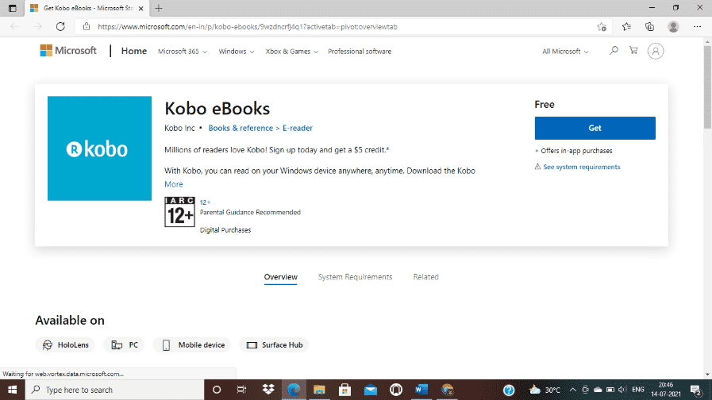Expand the Microsoft 365 menu

[182, 52]
